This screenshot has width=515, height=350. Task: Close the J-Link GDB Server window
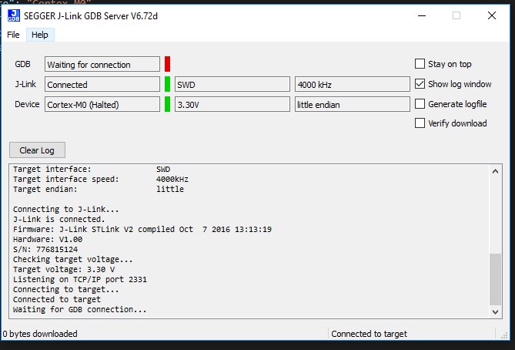pyautogui.click(x=492, y=15)
